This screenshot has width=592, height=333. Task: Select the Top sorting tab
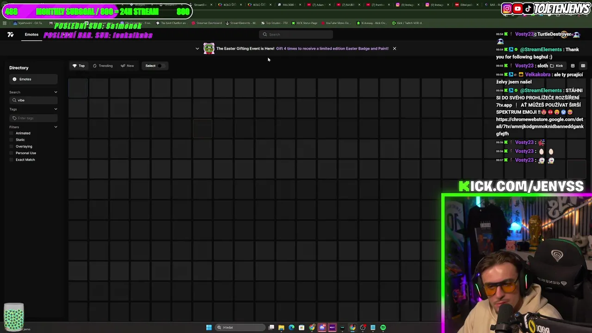tap(79, 66)
